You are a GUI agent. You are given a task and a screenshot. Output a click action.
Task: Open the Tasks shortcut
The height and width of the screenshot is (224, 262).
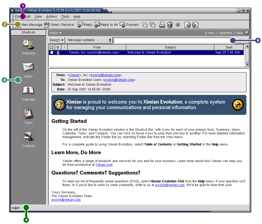[28, 116]
